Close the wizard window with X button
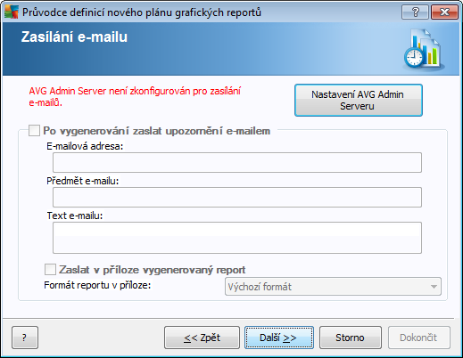This screenshot has width=463, height=358. [444, 12]
